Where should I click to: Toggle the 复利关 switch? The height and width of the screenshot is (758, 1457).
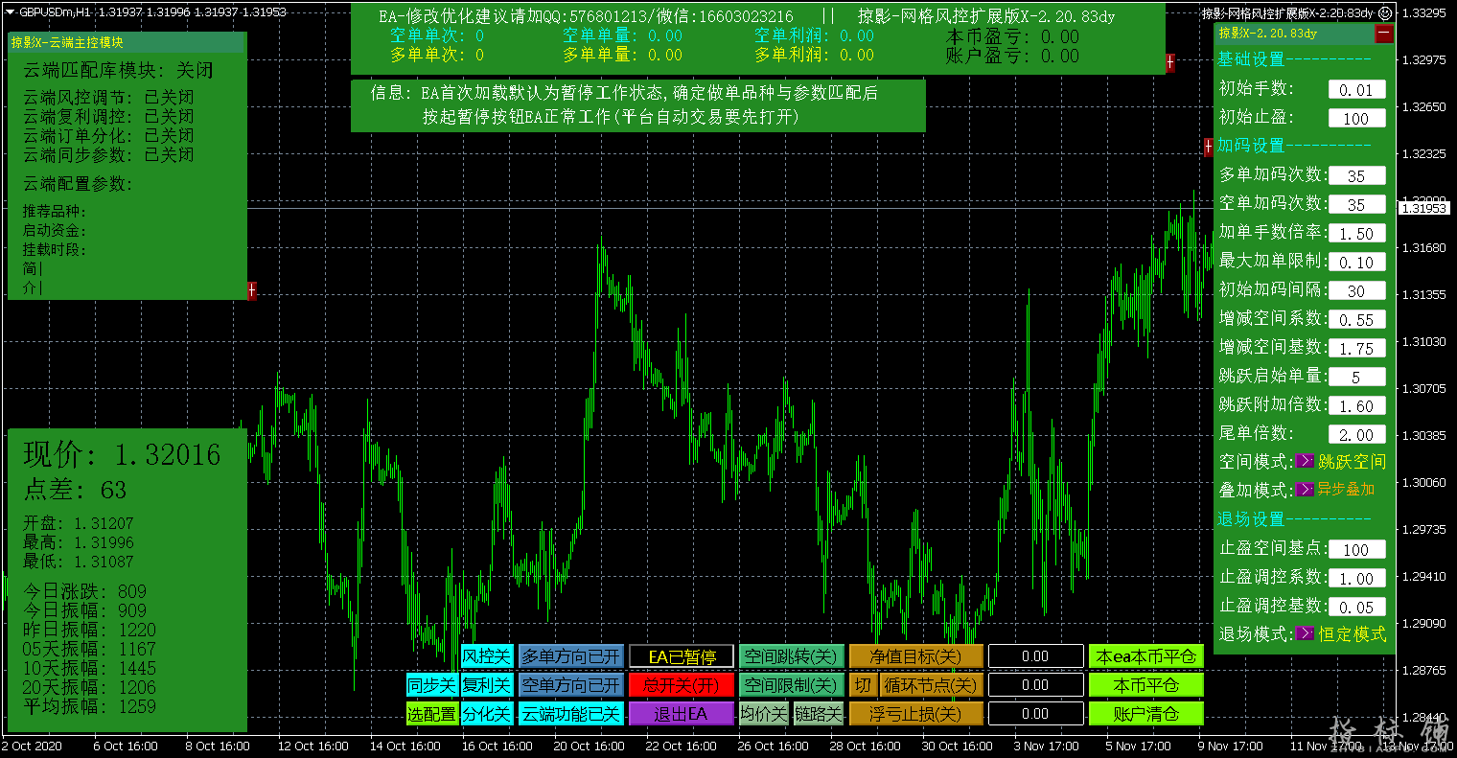[x=487, y=685]
